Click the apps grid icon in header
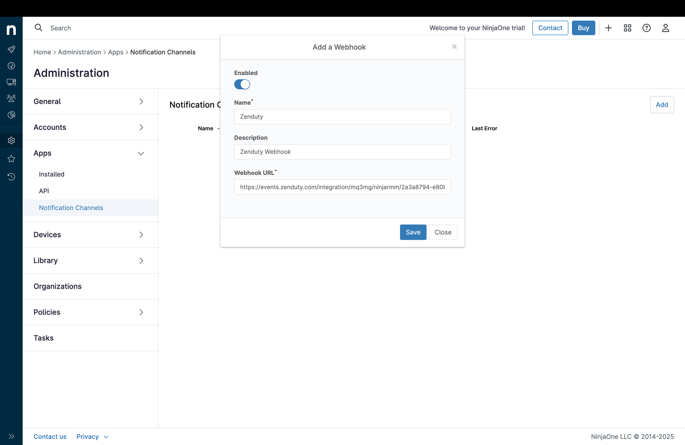Viewport: 685px width, 445px height. (x=627, y=28)
